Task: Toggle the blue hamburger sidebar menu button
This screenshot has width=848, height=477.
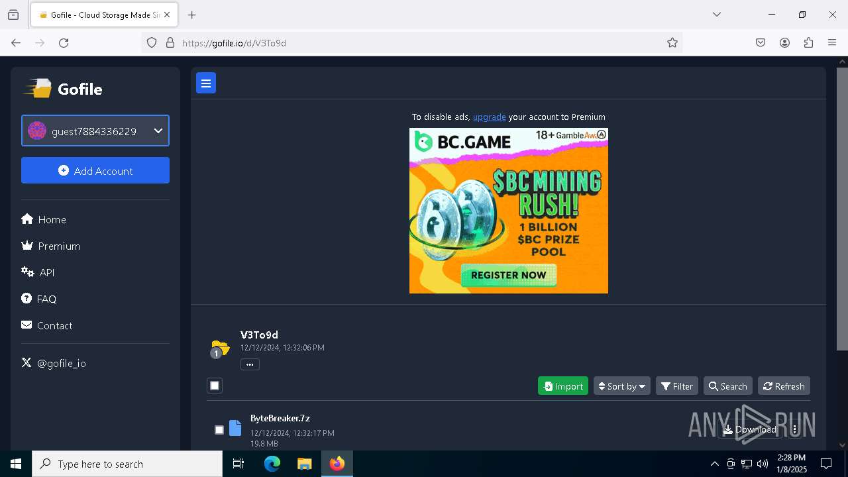Action: point(206,83)
